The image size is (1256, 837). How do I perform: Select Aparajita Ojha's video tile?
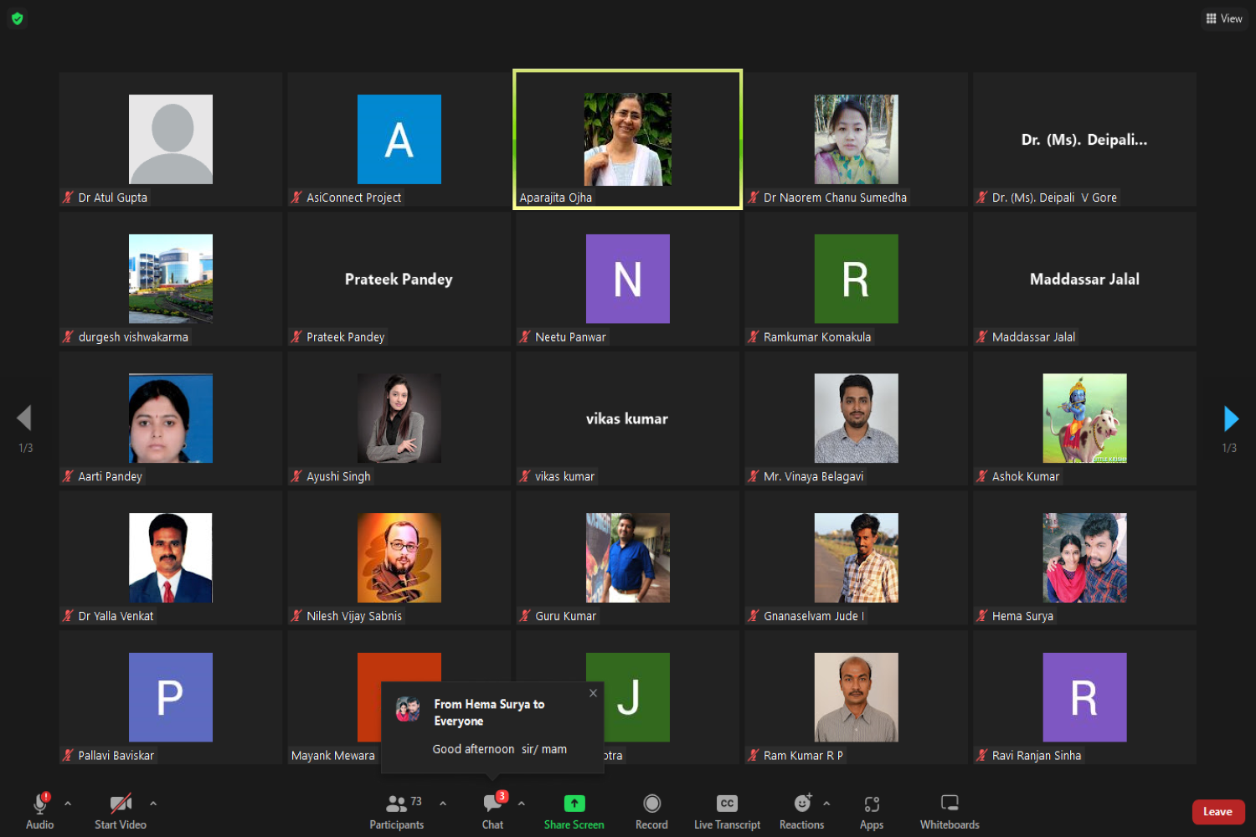click(627, 139)
